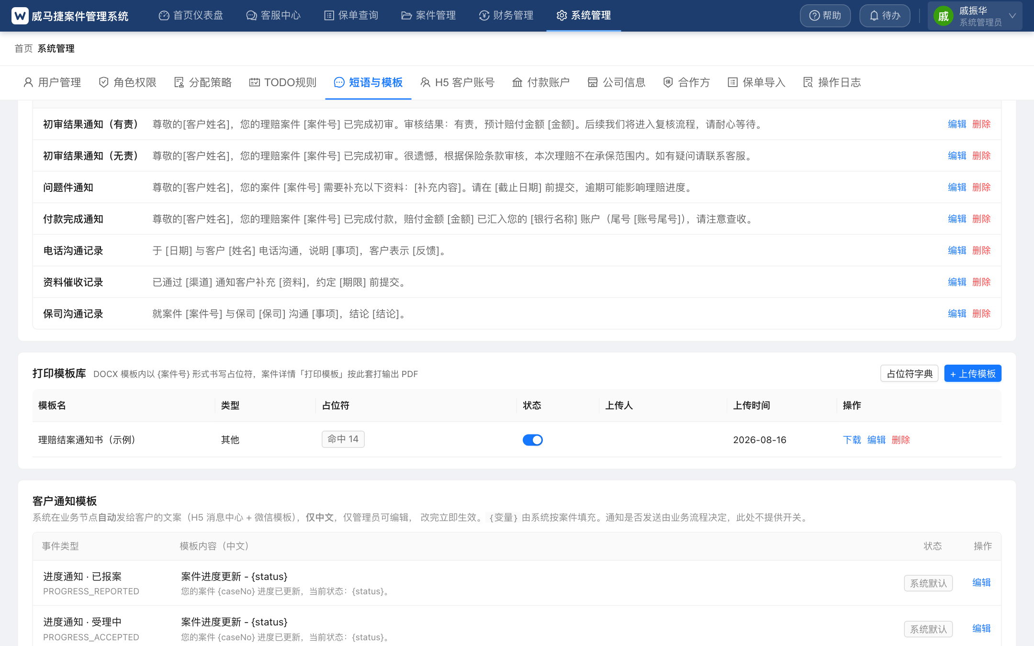Open the 占位符字典 button
This screenshot has height=646, width=1034.
coord(909,374)
